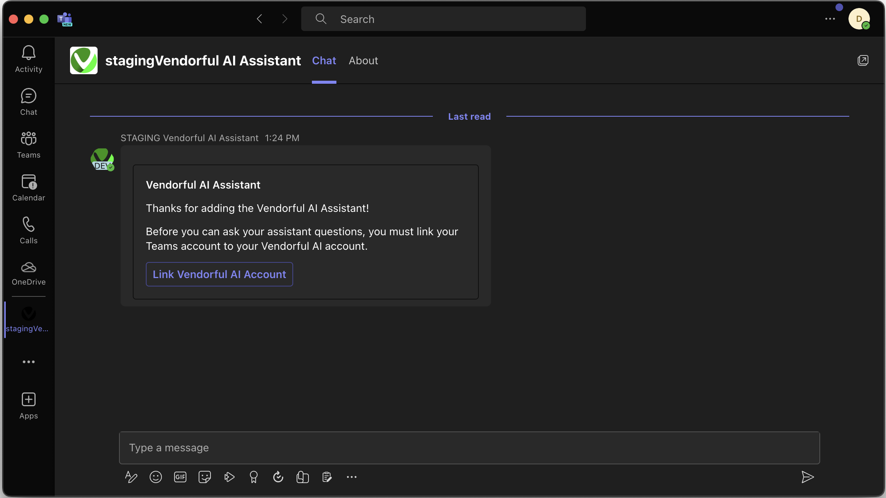Click Link Vendorful AI Account button

point(219,274)
